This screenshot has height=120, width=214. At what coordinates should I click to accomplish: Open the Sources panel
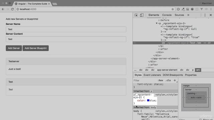click(x=179, y=15)
